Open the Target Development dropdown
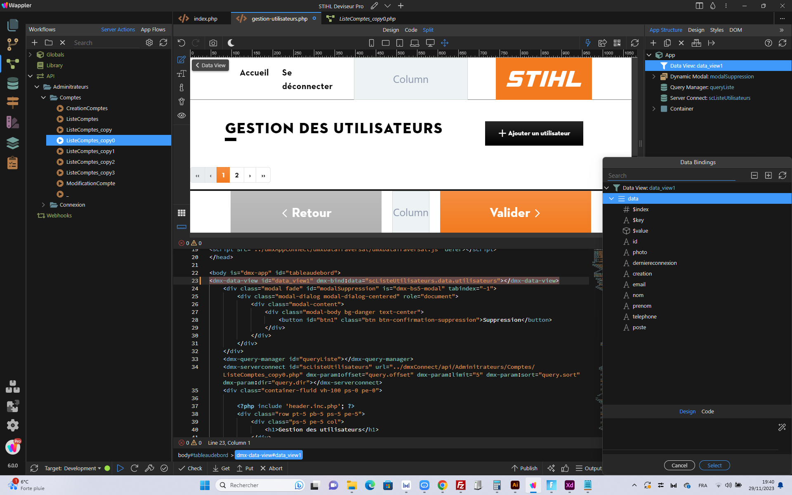 point(73,468)
